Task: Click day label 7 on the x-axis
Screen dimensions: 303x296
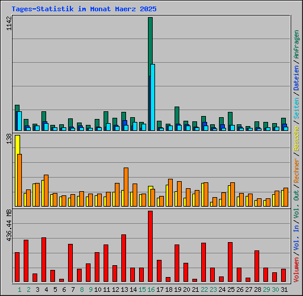Action: coord(73,289)
